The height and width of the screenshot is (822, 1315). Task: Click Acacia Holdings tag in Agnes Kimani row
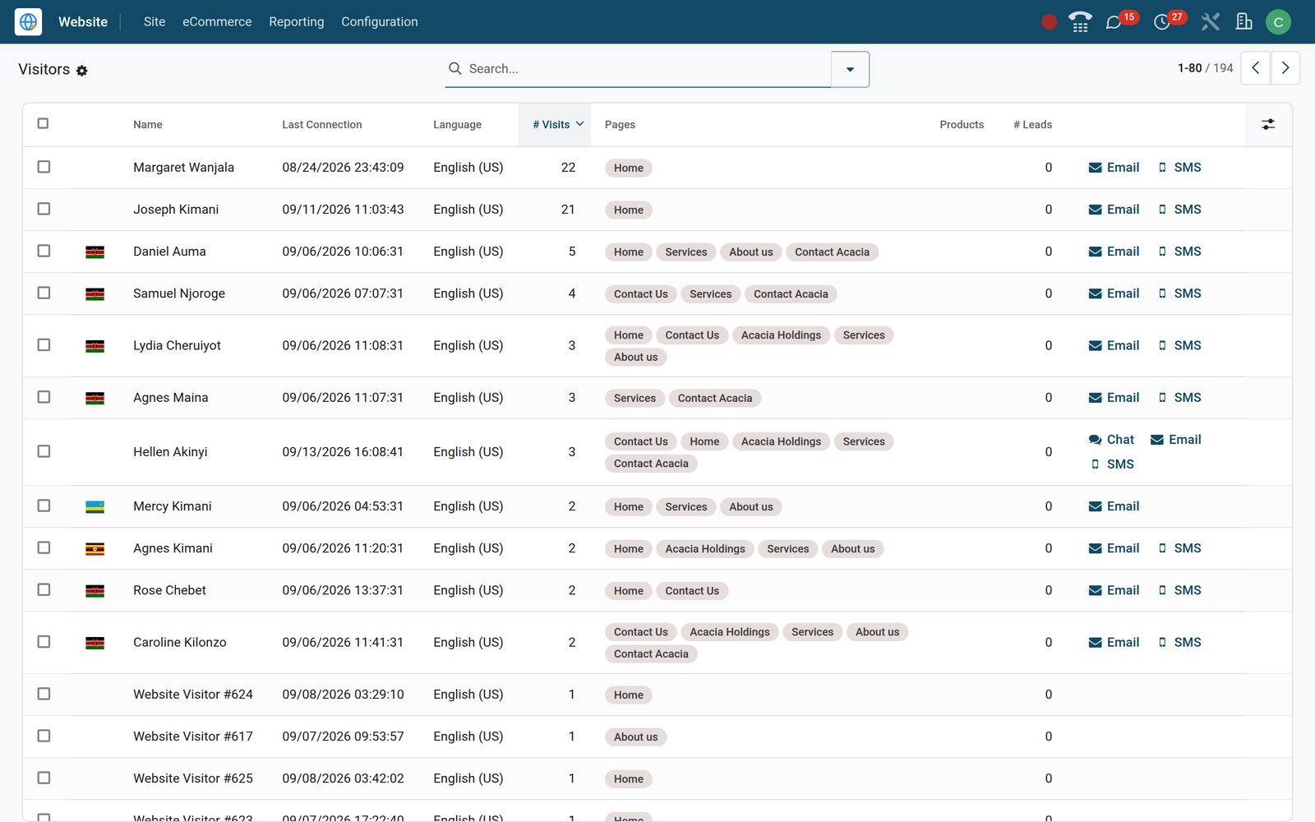[x=705, y=549]
